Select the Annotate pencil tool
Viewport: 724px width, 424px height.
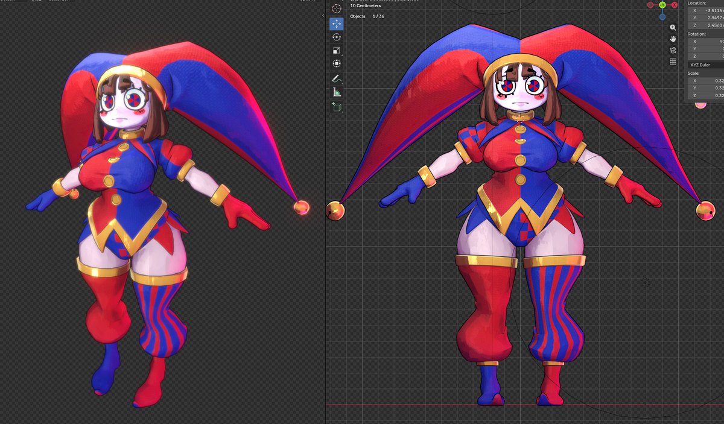tap(337, 79)
